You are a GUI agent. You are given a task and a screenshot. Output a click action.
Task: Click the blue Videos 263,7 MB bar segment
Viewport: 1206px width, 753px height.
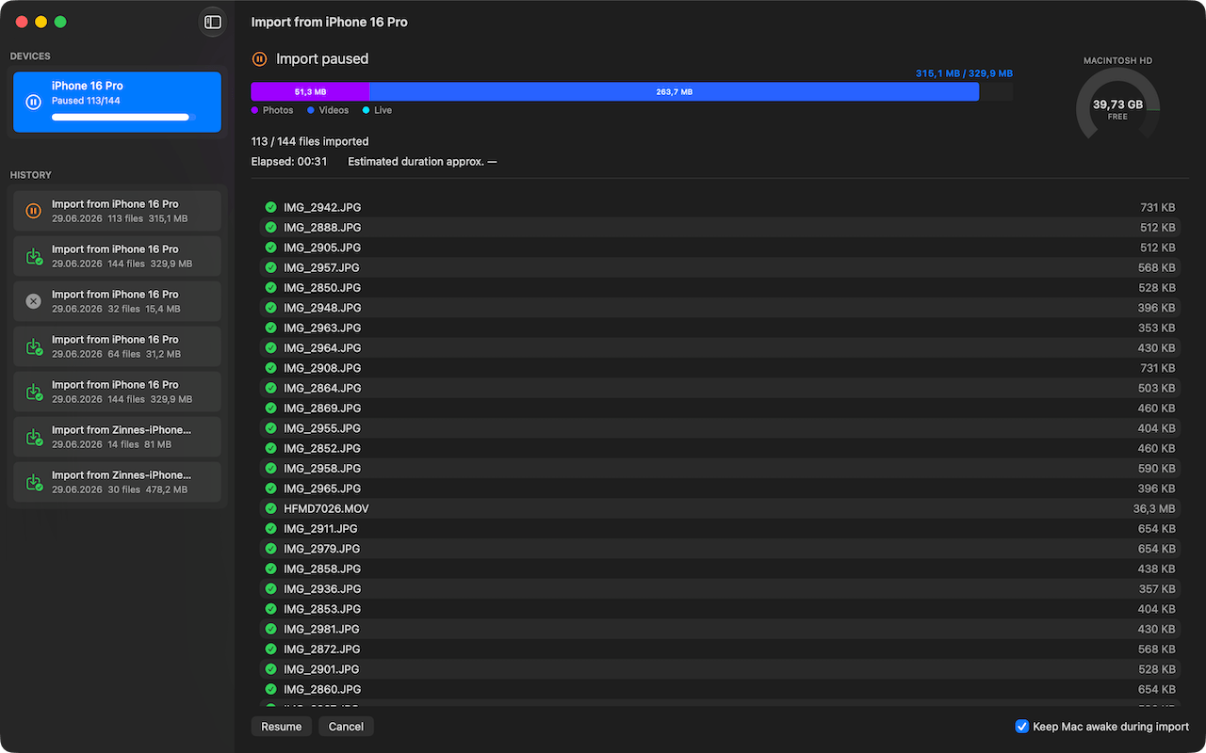(x=674, y=91)
